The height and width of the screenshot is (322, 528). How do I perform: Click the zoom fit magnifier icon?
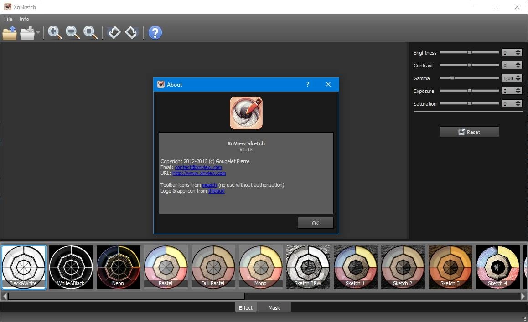pyautogui.click(x=91, y=33)
